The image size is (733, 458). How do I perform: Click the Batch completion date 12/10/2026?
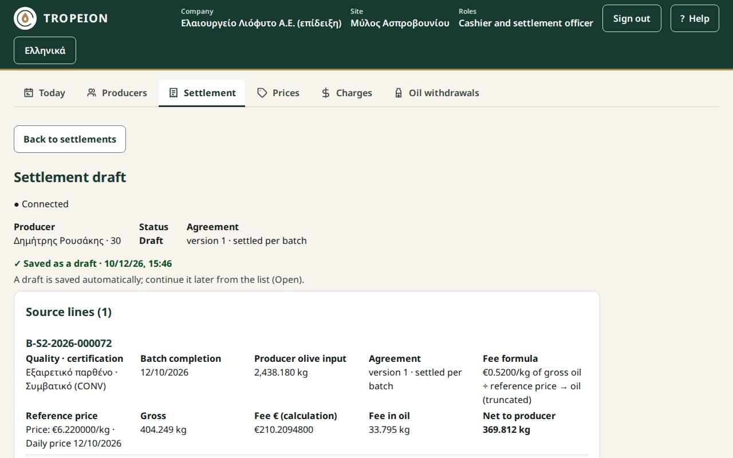point(164,372)
